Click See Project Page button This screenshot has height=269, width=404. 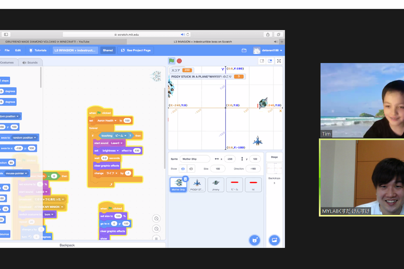136,50
